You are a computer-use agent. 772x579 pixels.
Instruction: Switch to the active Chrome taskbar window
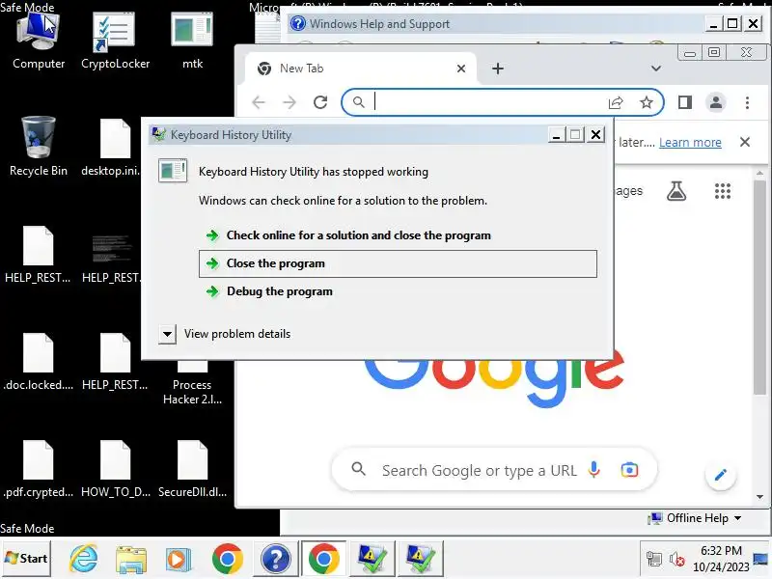click(323, 559)
